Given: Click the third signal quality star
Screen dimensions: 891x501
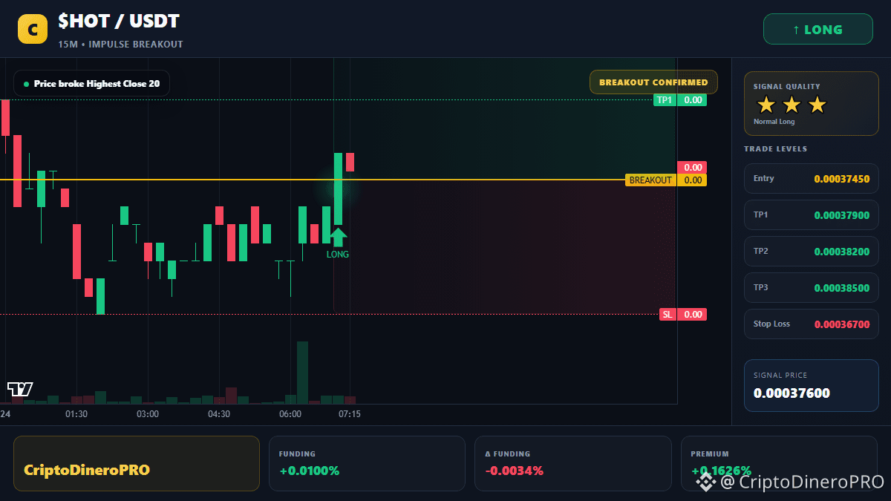Looking at the screenshot, I should tap(817, 105).
